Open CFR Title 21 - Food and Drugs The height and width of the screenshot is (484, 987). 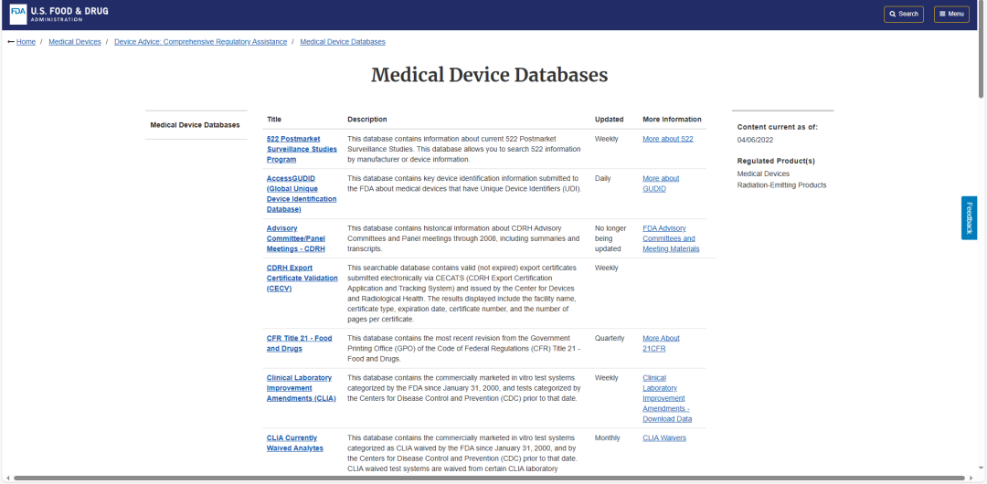(x=299, y=343)
